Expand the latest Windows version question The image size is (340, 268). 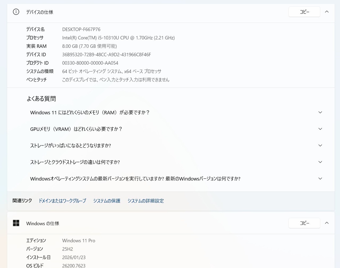[320, 179]
